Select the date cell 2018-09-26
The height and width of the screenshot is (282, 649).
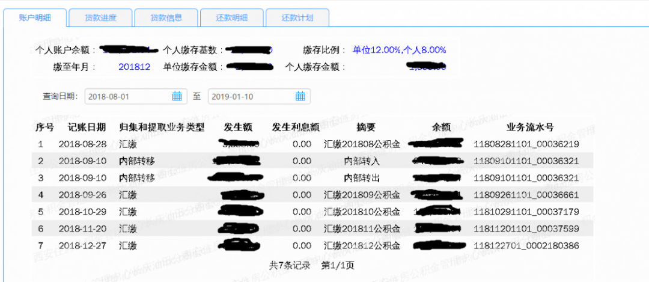[83, 195]
